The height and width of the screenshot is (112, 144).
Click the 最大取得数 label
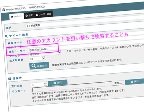click(16, 60)
